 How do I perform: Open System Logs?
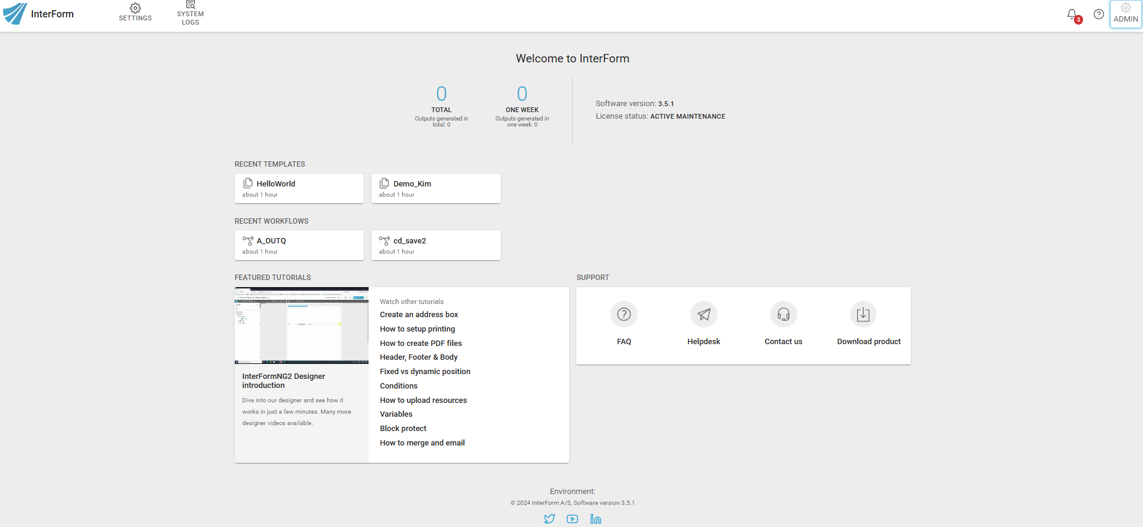[x=190, y=13]
